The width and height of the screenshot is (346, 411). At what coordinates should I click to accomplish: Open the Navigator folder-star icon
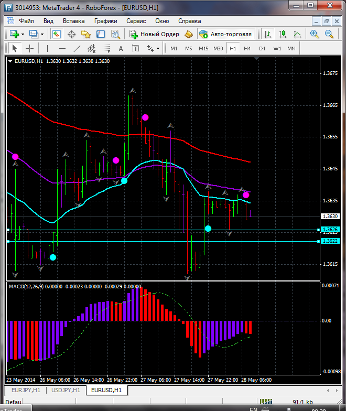(x=86, y=34)
